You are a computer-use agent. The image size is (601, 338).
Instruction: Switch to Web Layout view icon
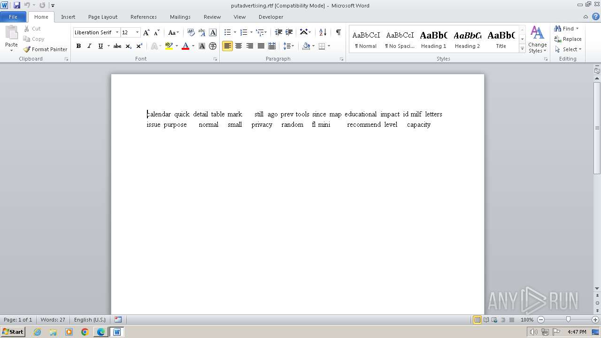(494, 320)
